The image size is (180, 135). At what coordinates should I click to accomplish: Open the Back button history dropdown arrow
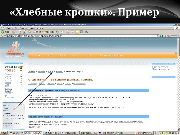pos(10,32)
